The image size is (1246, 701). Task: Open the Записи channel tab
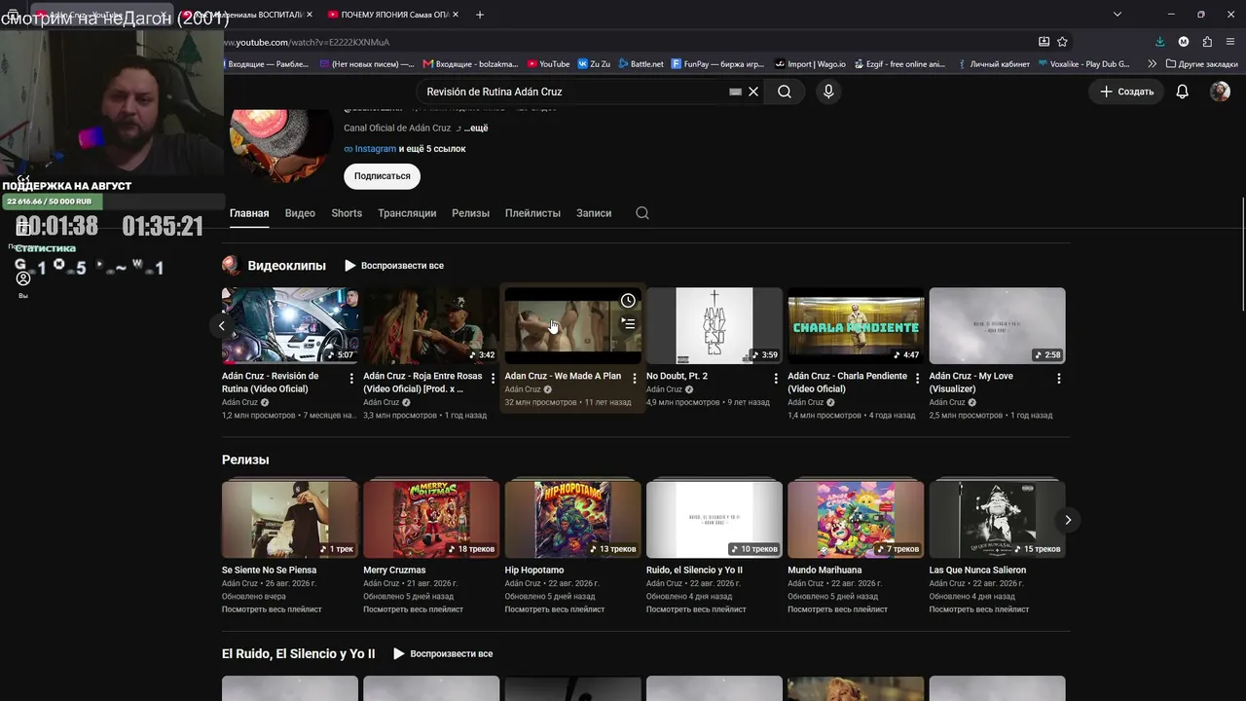point(594,213)
